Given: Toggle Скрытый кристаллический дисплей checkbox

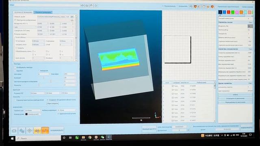Looking at the screenshot, I should point(15,100).
